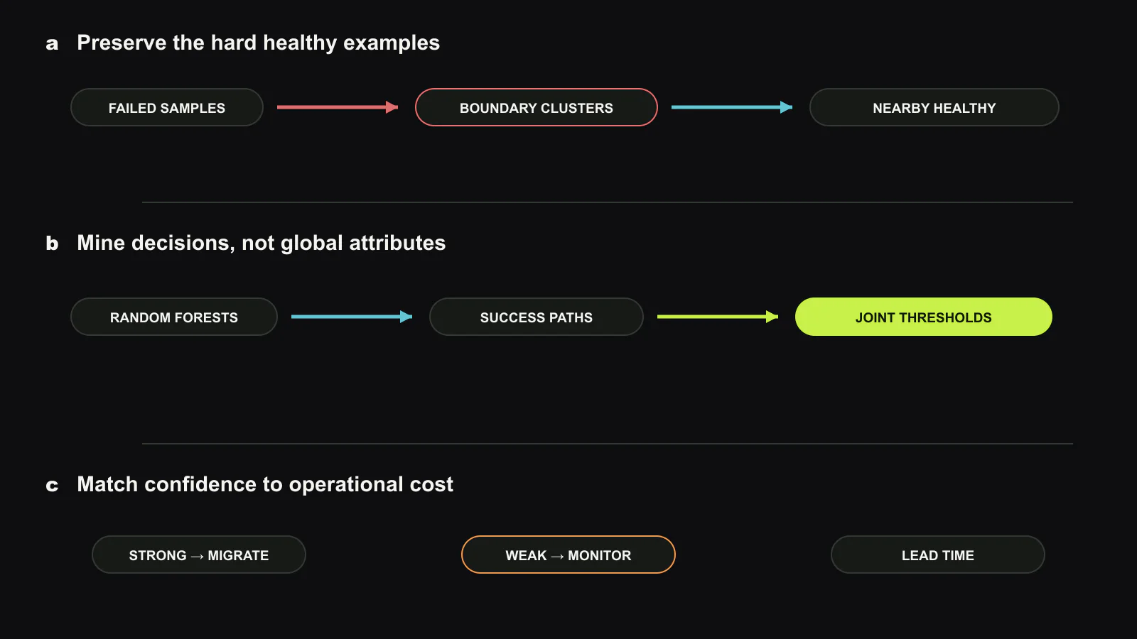Click divider line below section a
This screenshot has width=1137, height=639.
(608, 202)
